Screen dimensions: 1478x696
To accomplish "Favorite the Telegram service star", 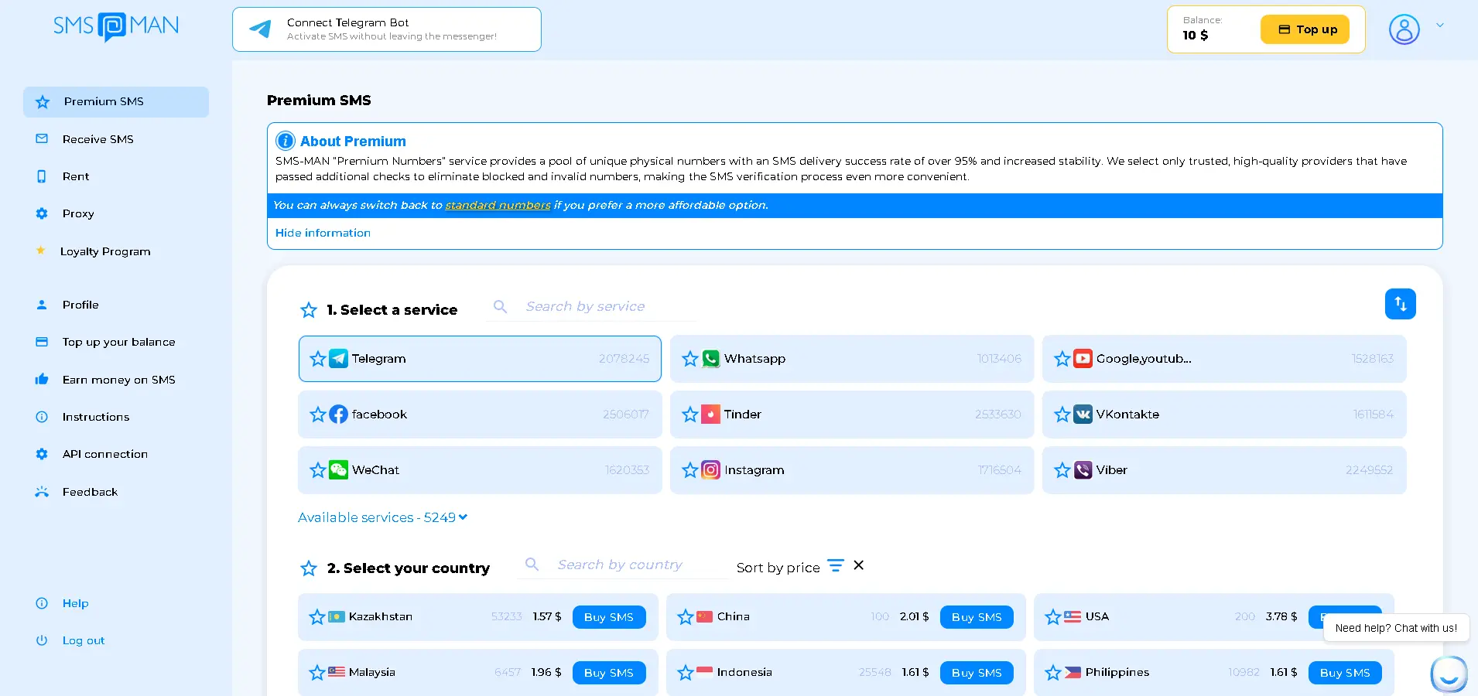I will [317, 359].
